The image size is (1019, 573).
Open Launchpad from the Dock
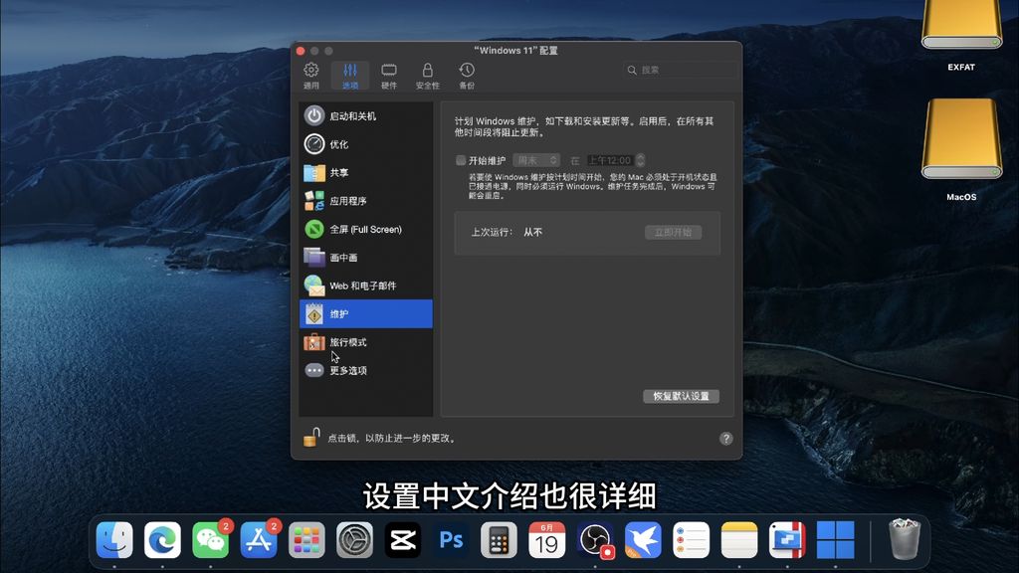coord(306,540)
